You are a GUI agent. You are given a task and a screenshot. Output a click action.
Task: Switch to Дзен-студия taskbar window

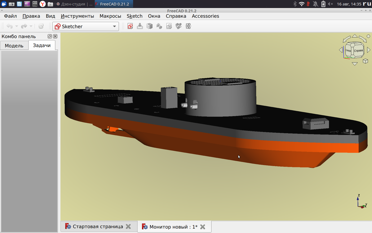pos(74,4)
